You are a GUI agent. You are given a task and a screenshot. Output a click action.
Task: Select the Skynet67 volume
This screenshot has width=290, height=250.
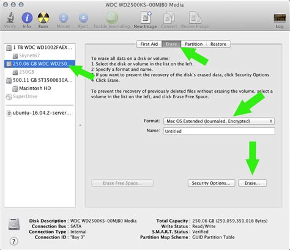click(x=40, y=55)
